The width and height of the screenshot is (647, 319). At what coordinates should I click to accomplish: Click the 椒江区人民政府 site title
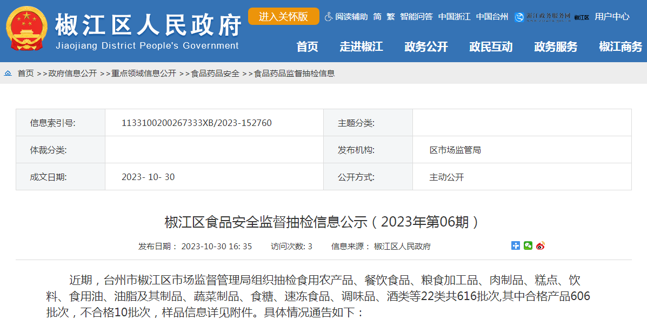tap(148, 24)
